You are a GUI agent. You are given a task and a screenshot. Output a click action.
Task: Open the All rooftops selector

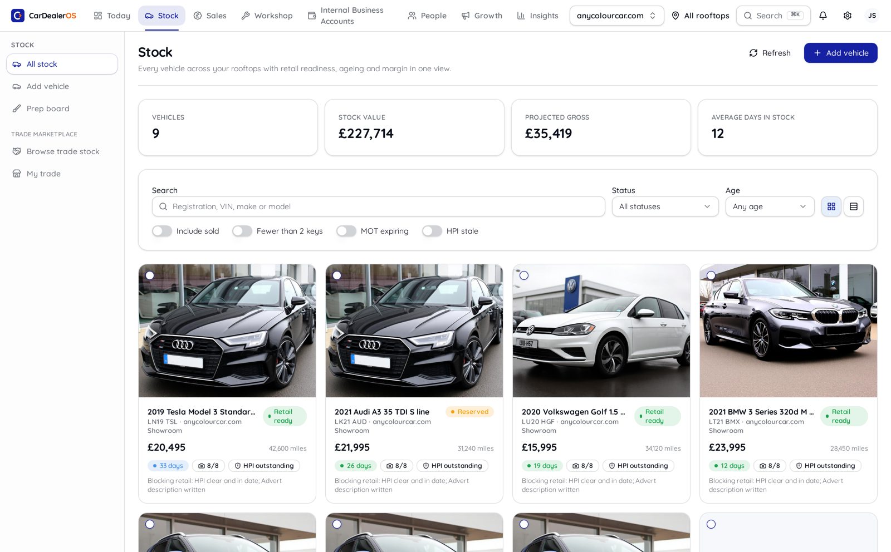click(x=701, y=16)
